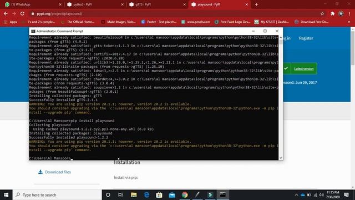Screen dimensions: 355x200
Task: Open the Mail app from the taskbar
Action: (x=172, y=195)
